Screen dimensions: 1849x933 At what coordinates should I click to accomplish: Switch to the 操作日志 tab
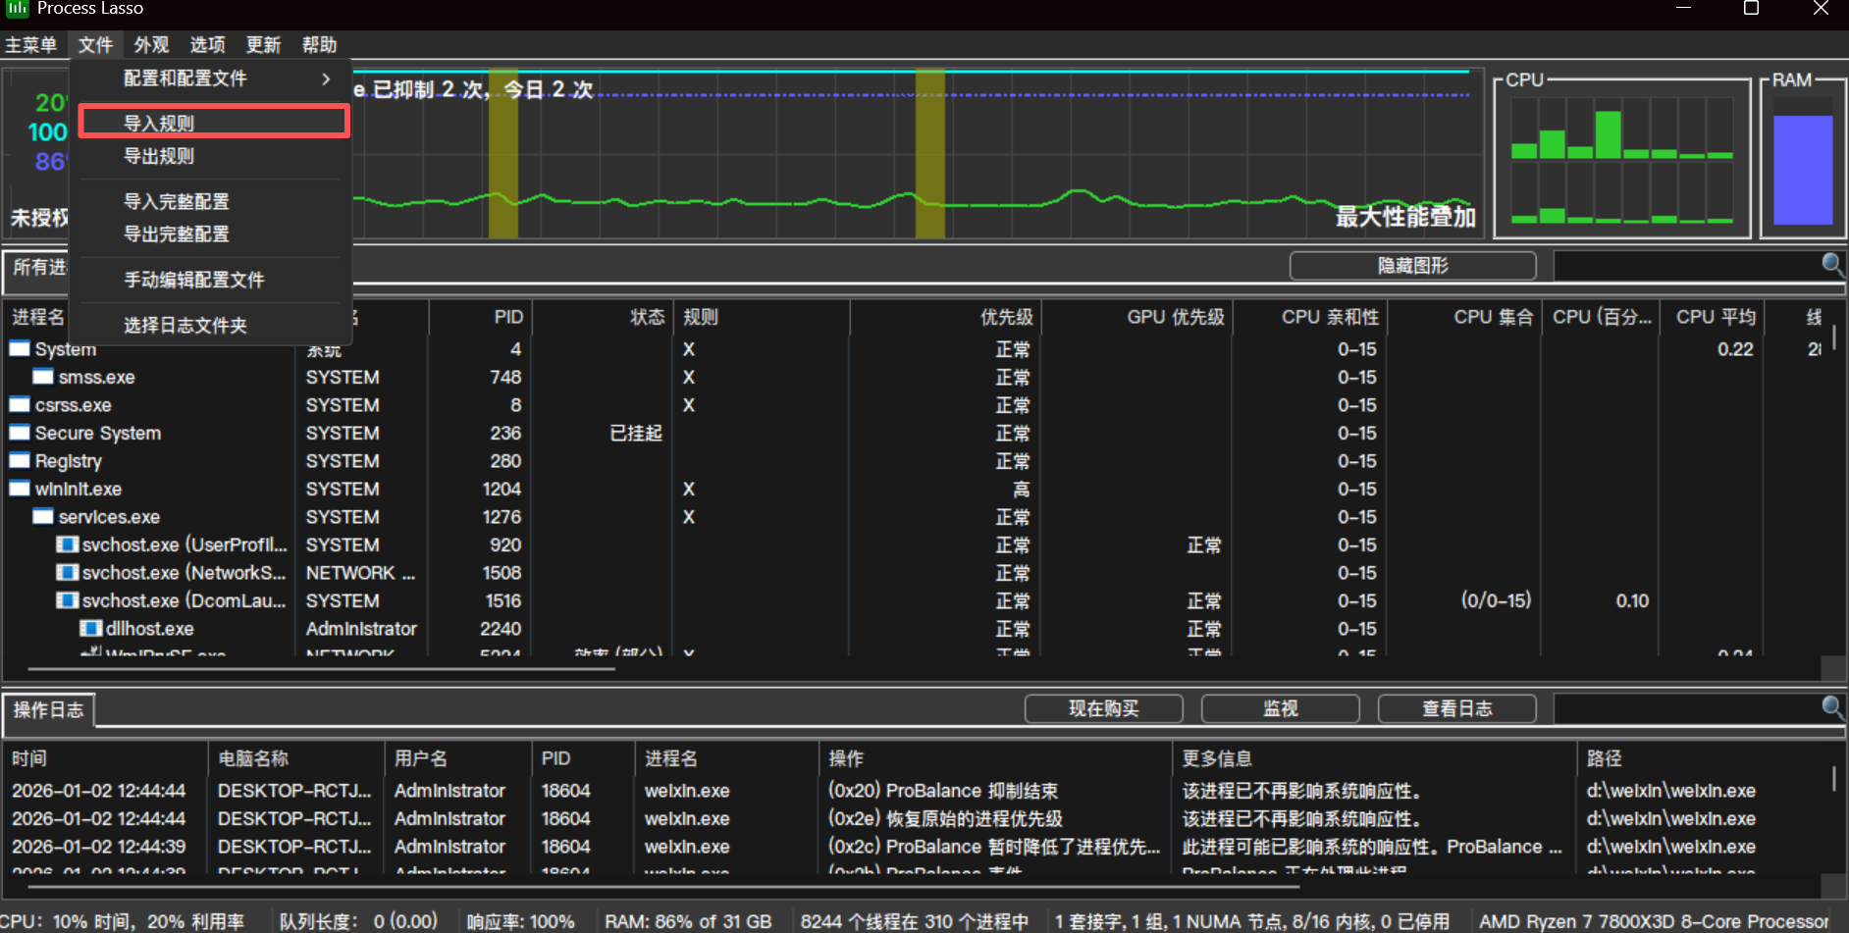[48, 709]
